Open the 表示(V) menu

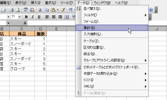tap(21, 3)
